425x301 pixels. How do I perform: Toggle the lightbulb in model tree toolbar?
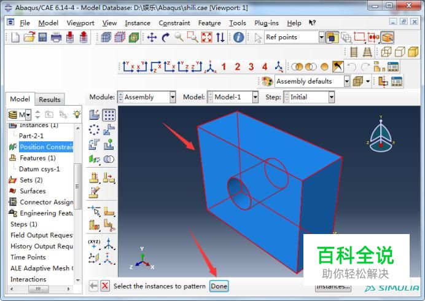[x=77, y=114]
